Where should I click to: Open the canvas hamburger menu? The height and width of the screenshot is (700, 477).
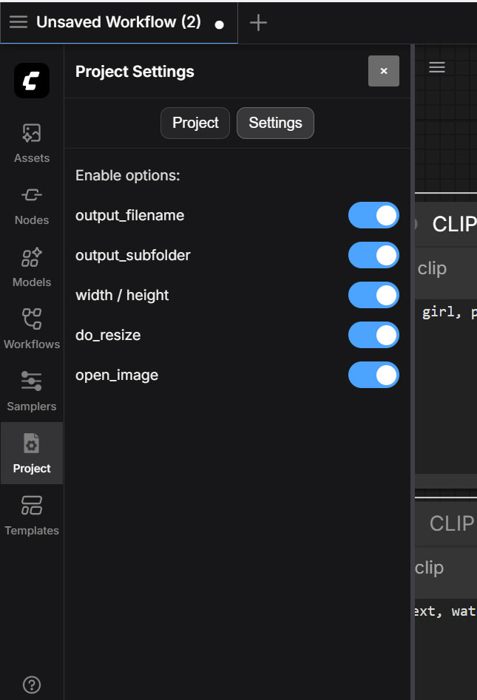[x=437, y=67]
